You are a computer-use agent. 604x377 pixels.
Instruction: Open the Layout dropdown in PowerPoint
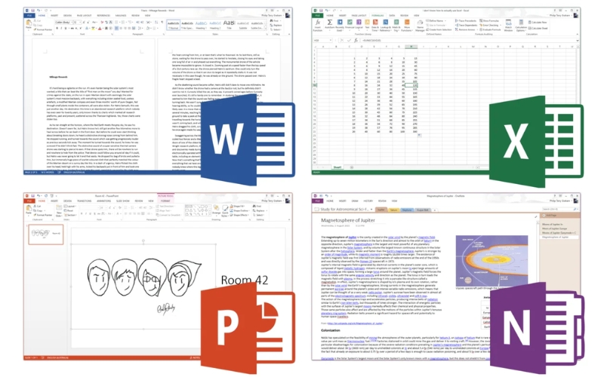69,206
